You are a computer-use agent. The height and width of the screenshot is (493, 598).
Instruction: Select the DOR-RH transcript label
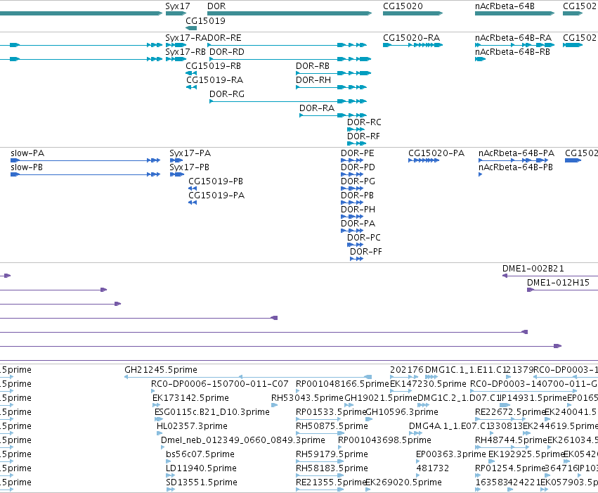click(x=313, y=80)
